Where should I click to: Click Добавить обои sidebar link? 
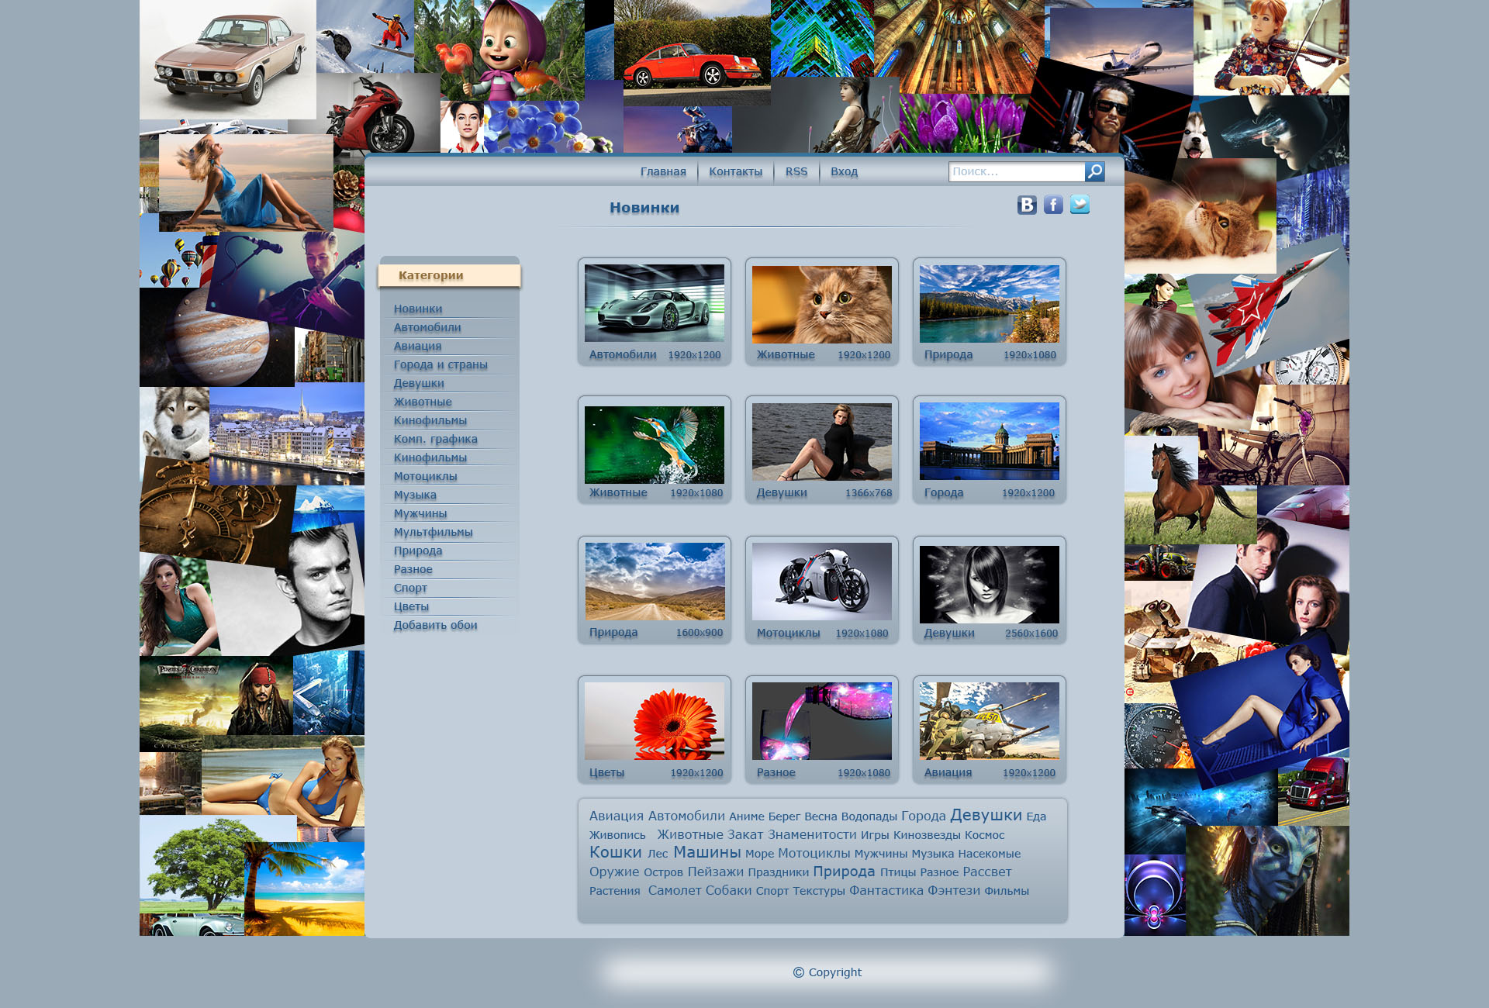coord(435,625)
